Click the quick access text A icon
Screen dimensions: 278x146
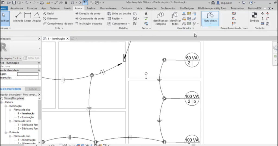pyautogui.click(x=66, y=3)
